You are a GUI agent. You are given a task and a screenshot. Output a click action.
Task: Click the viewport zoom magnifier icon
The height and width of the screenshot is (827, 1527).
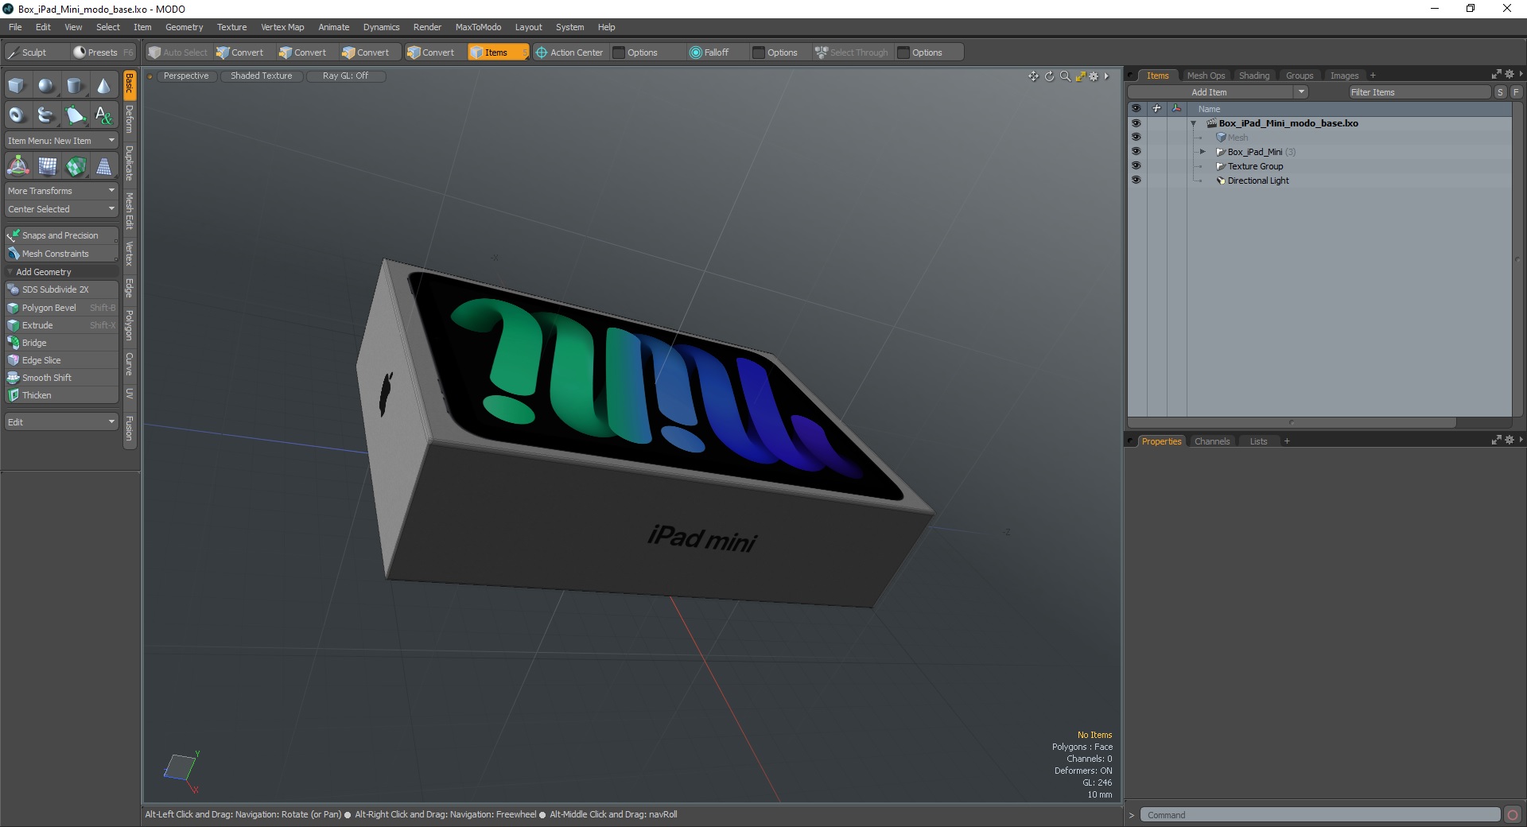pyautogui.click(x=1065, y=76)
